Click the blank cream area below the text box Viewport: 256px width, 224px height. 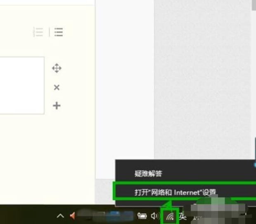tap(41, 157)
